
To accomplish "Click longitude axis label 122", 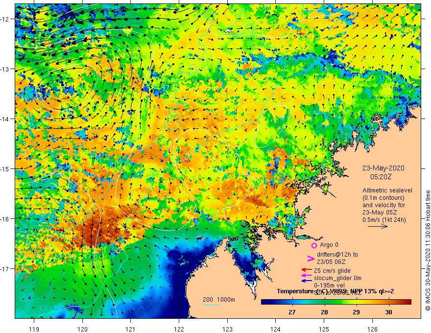I will [x=179, y=329].
